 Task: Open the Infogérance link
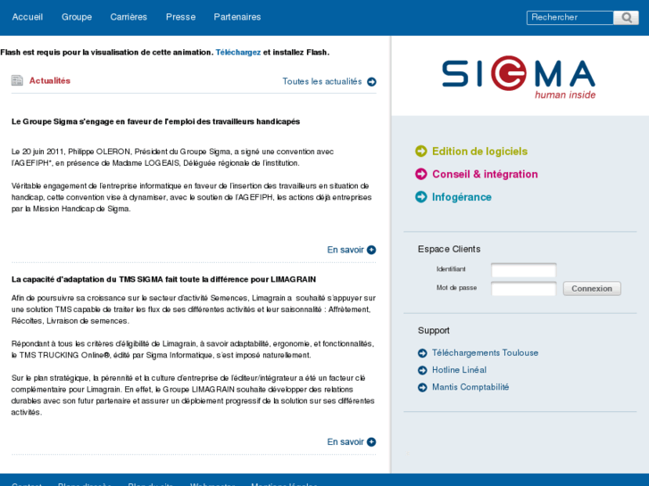tap(462, 197)
